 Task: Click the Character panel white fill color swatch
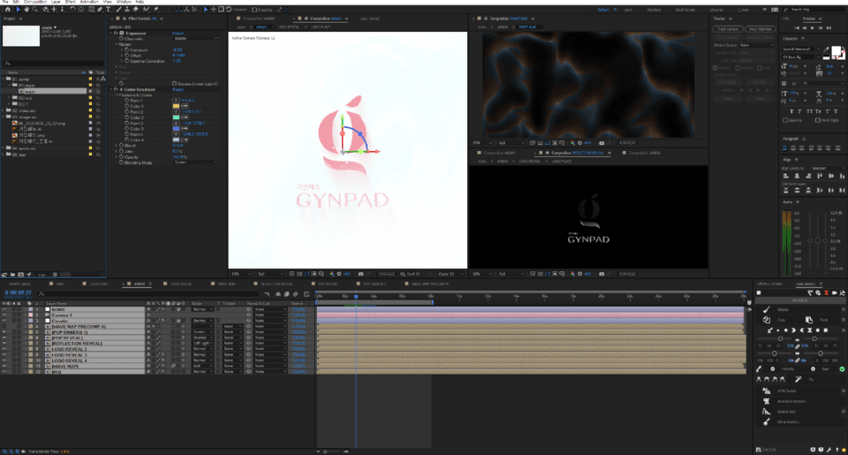[836, 51]
